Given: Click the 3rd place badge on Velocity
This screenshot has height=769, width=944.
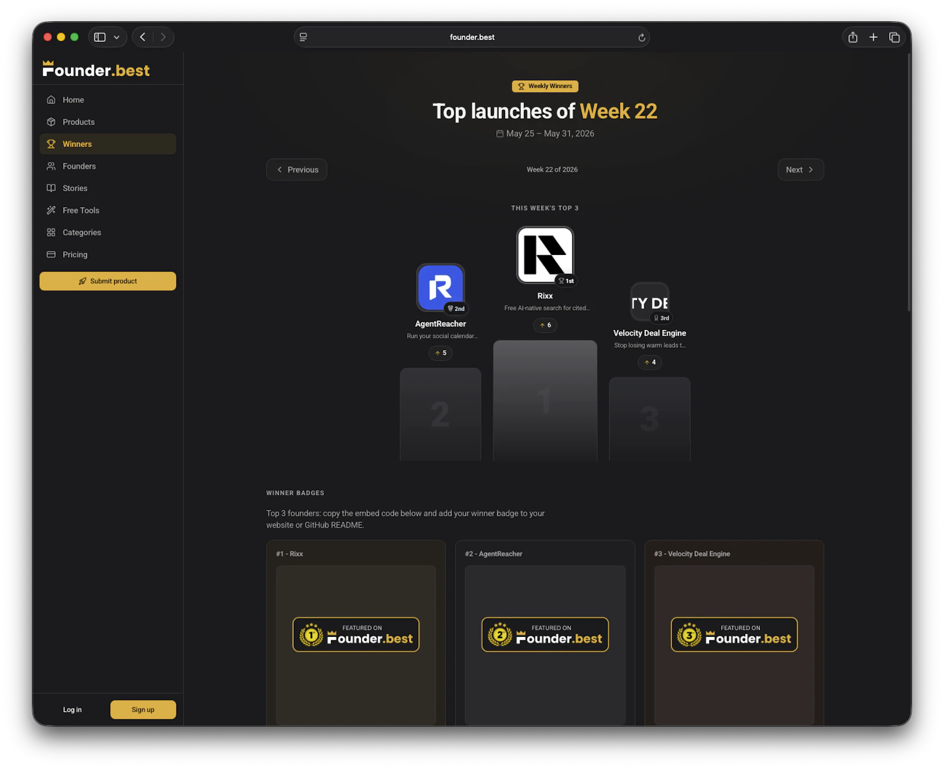Looking at the screenshot, I should pos(661,319).
